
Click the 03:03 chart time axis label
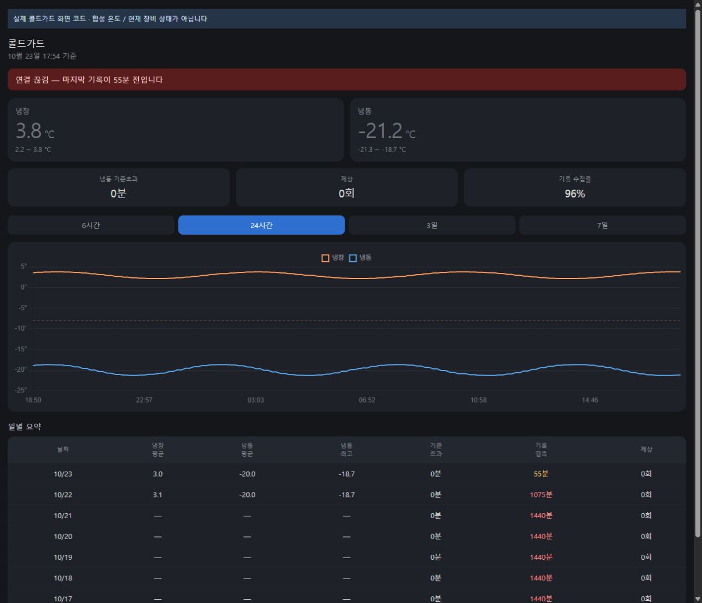pyautogui.click(x=256, y=400)
